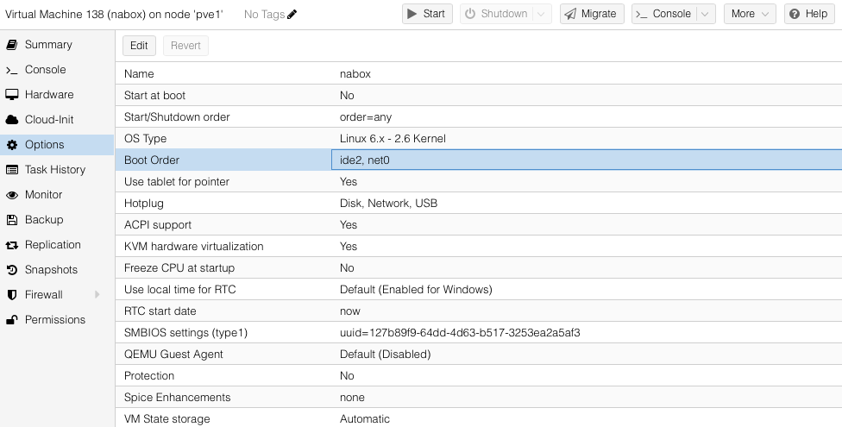This screenshot has height=427, width=842.
Task: Click the pencil icon to edit tags
Action: [x=292, y=14]
